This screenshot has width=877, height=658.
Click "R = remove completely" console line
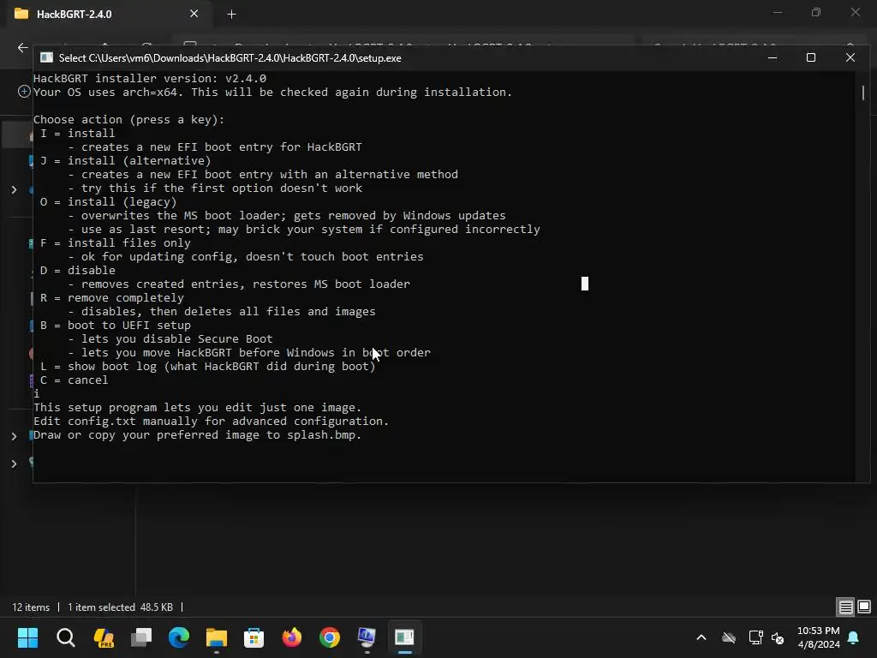pos(111,297)
